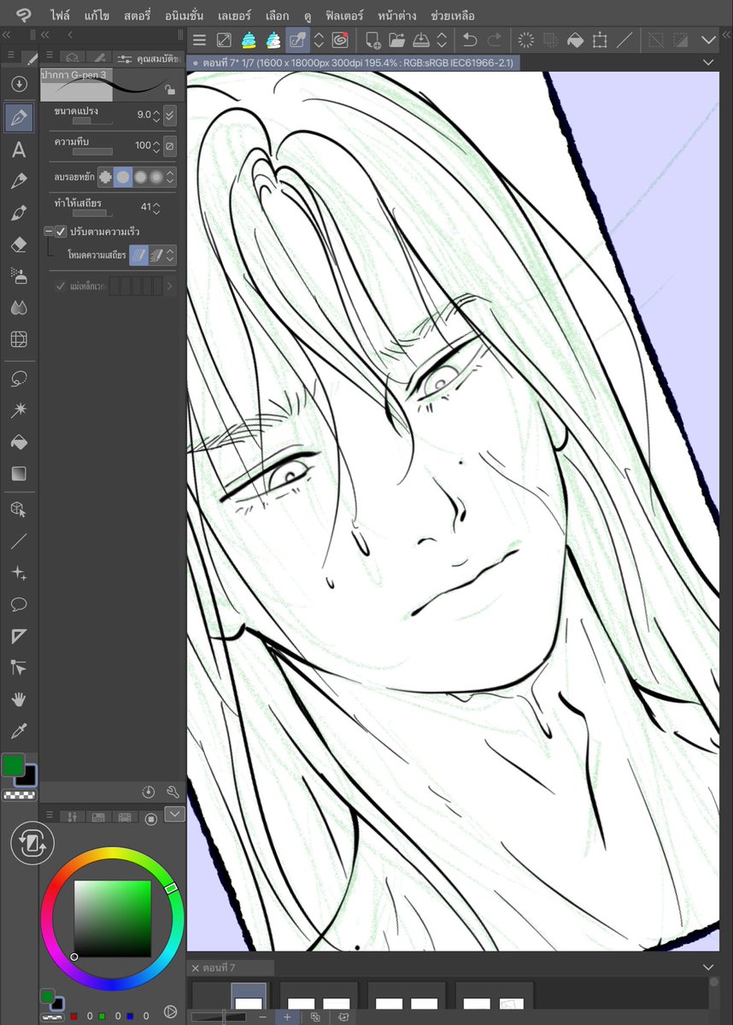733x1025 pixels.
Task: Click the opacity 100 stepper arrows
Action: tap(156, 146)
